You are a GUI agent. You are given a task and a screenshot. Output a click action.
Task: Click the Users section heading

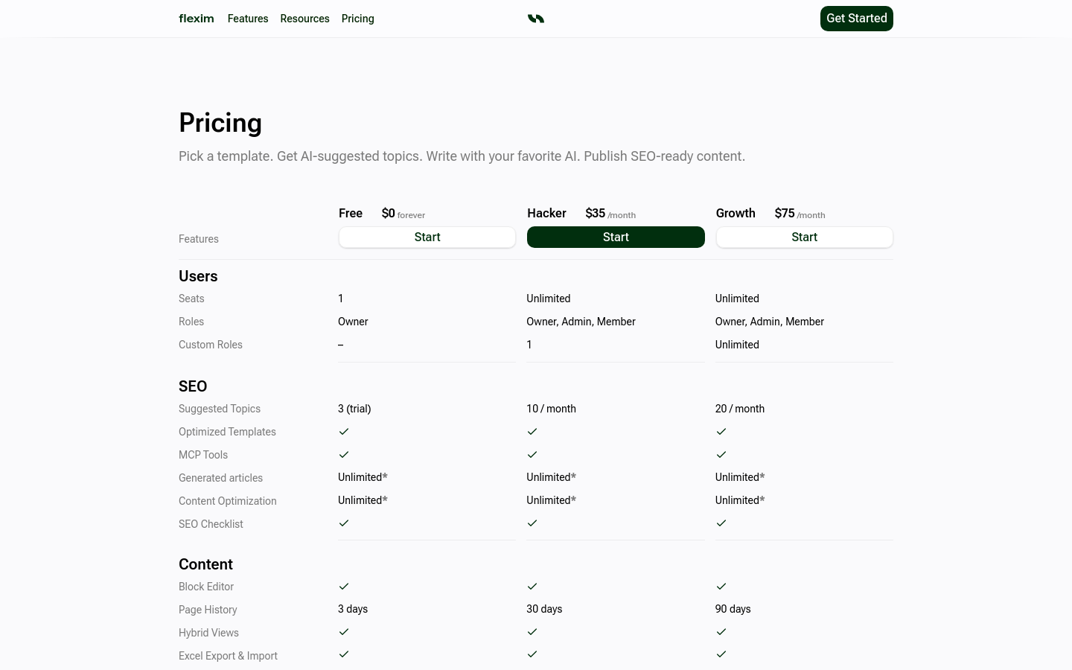click(198, 276)
